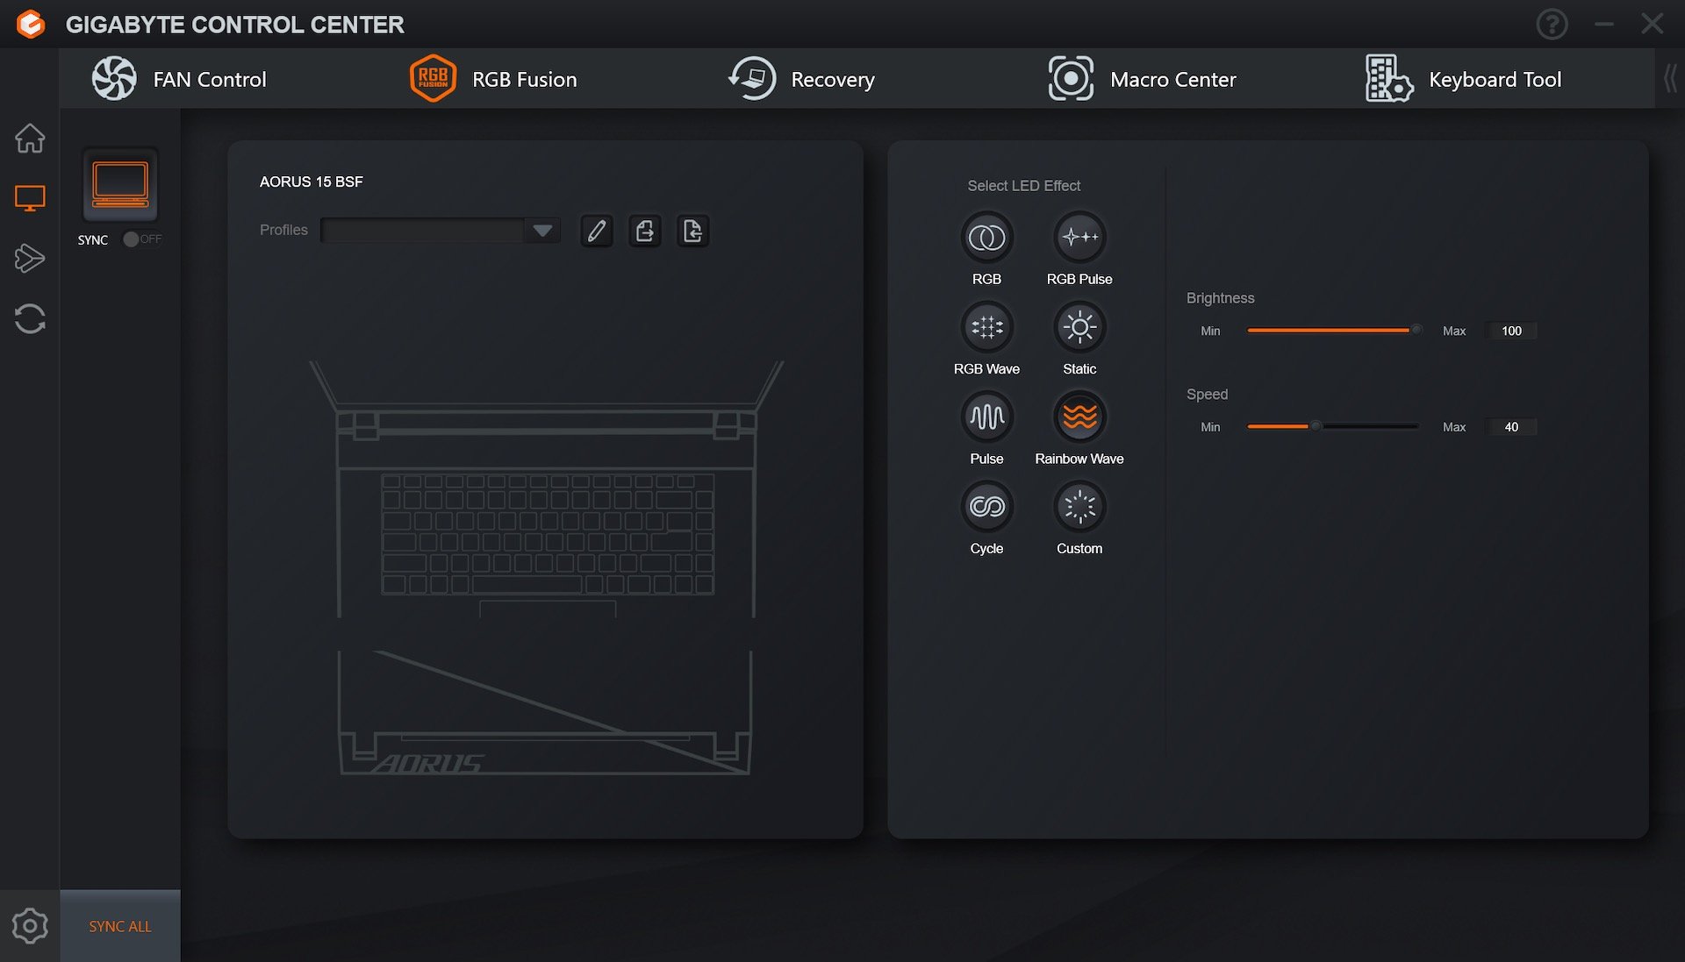Screen dimensions: 1685x962
Task: Select the Pulse LED effect
Action: point(986,417)
